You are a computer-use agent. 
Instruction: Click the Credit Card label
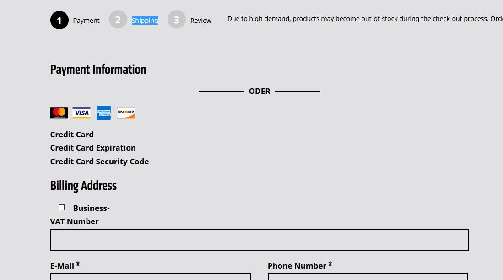coord(72,135)
